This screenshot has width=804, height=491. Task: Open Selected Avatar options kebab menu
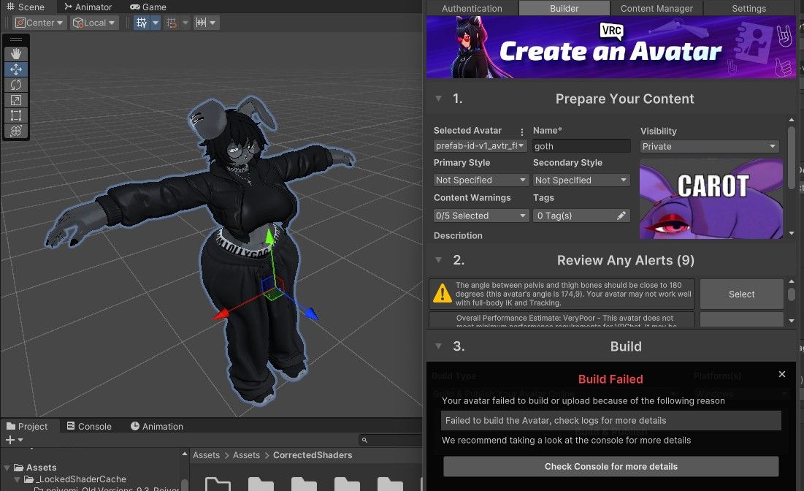click(522, 132)
